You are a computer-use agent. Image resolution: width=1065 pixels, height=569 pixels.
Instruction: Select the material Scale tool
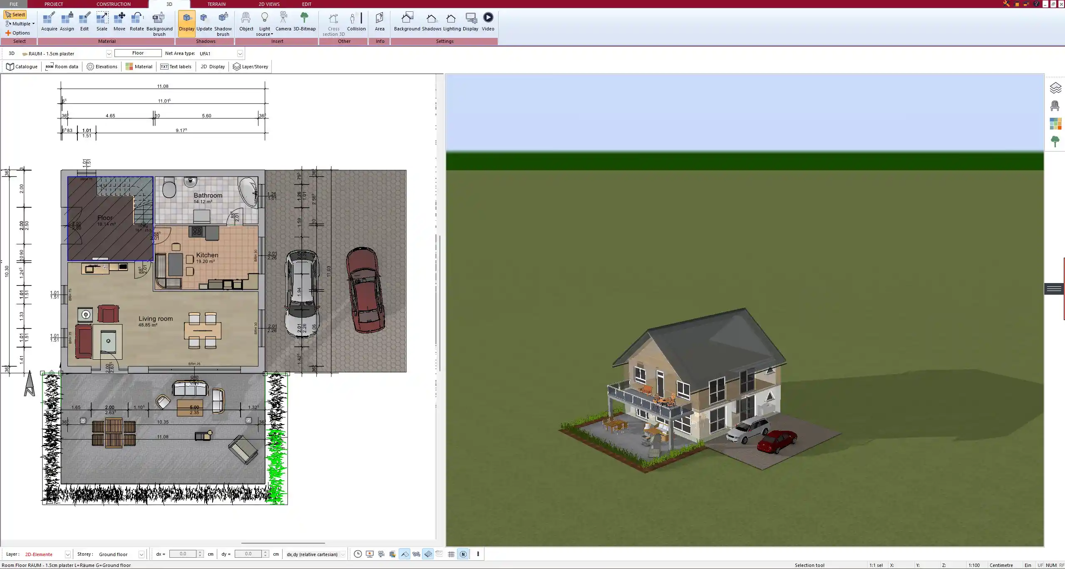click(x=102, y=22)
